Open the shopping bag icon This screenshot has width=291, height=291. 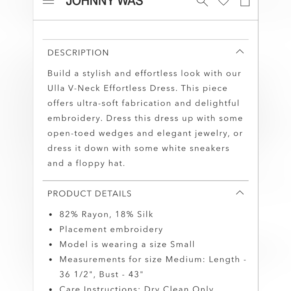click(245, 3)
